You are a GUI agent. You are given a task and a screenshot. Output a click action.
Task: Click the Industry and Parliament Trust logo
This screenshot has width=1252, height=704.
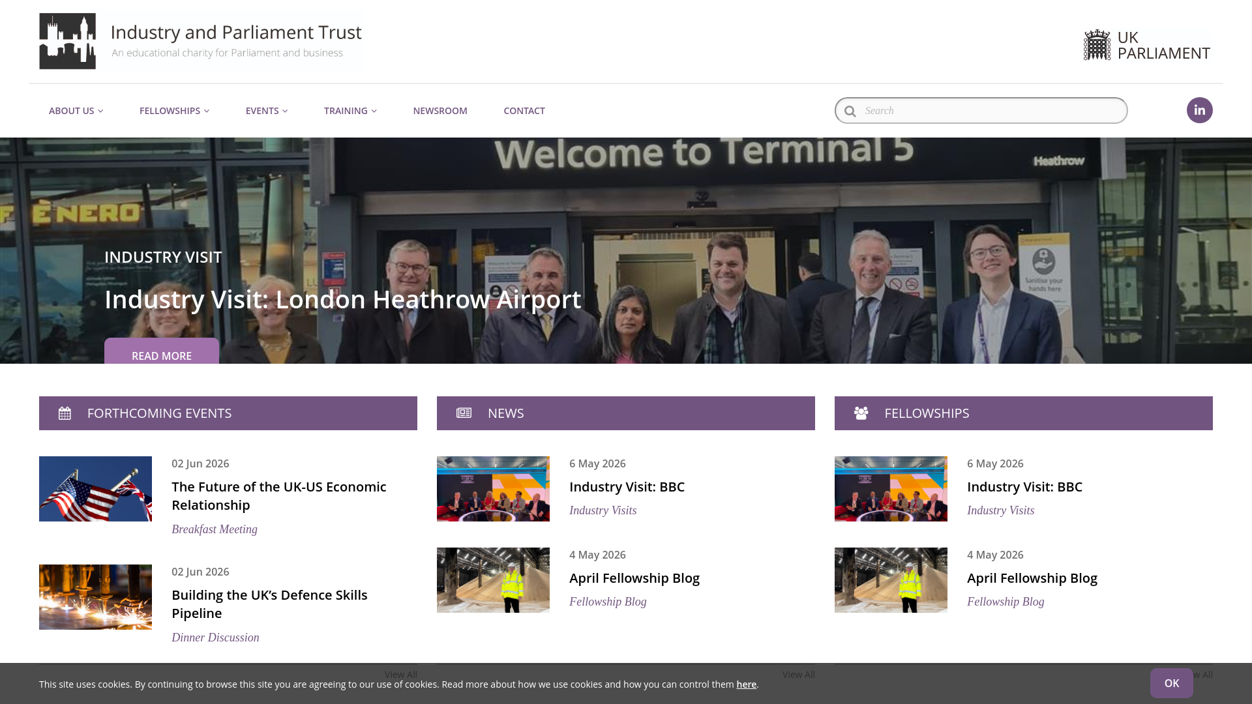(201, 41)
